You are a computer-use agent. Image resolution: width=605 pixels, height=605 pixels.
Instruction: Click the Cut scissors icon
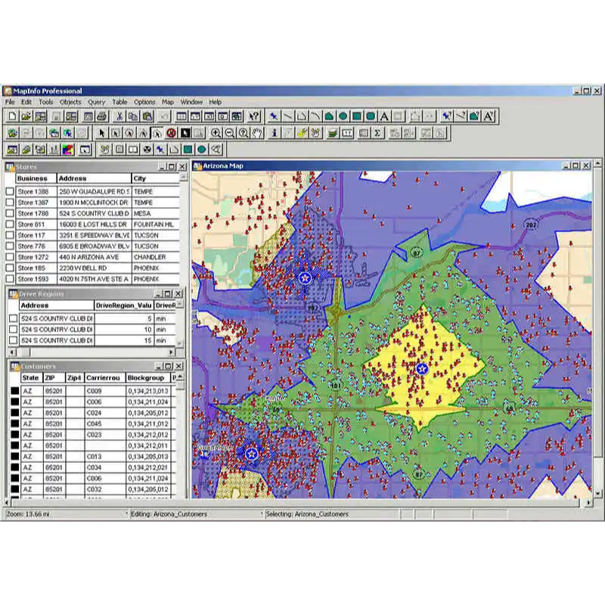click(x=119, y=116)
